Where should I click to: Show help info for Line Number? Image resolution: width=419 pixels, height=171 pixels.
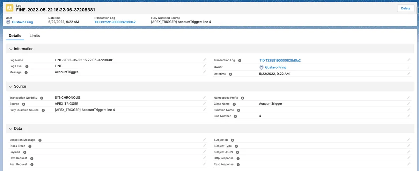235,116
